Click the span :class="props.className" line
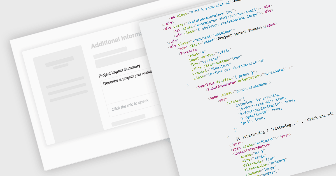 pos(239,90)
